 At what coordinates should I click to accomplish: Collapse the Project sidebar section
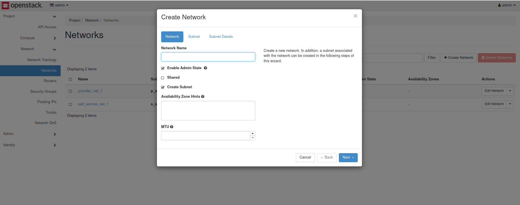click(x=30, y=16)
